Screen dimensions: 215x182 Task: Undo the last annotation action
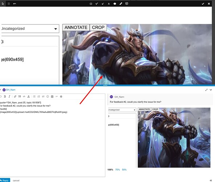click(x=15, y=4)
